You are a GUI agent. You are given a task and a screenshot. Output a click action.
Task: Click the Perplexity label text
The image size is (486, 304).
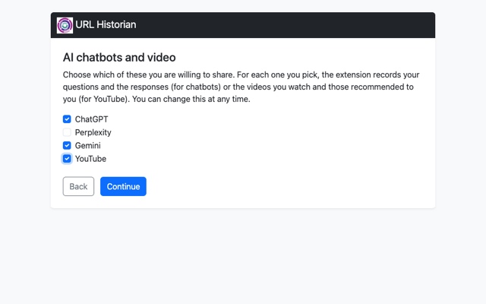[x=93, y=132]
